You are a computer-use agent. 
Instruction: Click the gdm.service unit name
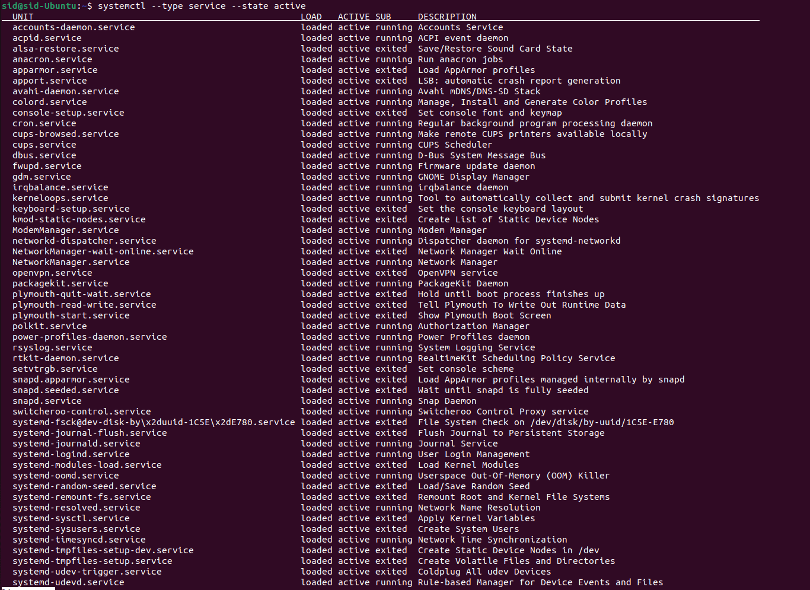pos(42,177)
